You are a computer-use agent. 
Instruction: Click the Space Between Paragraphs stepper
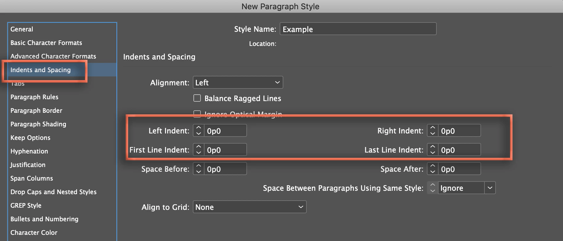433,188
